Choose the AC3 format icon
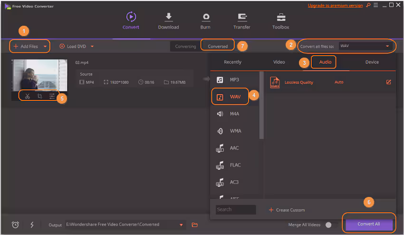 click(220, 182)
